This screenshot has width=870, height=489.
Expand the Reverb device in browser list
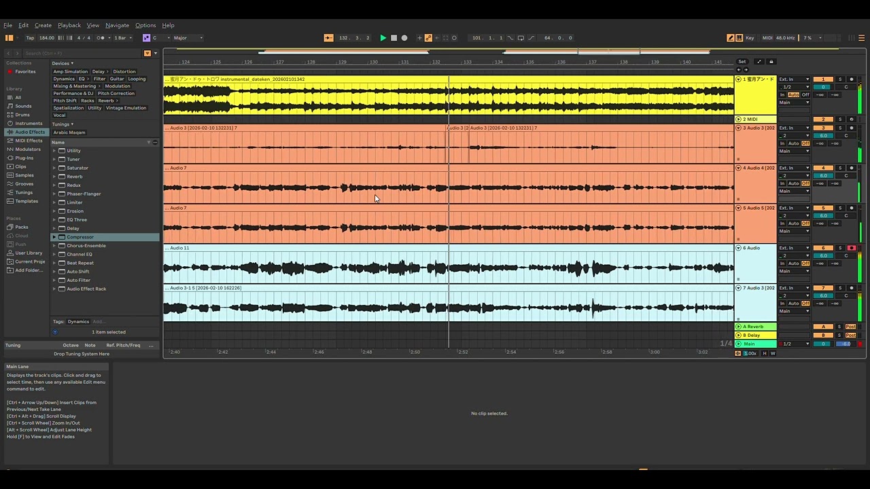54,177
